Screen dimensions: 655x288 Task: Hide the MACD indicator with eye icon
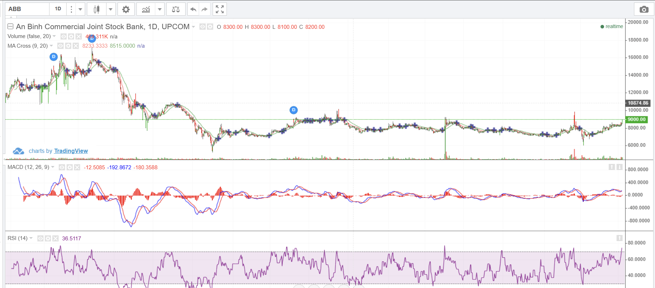click(62, 167)
